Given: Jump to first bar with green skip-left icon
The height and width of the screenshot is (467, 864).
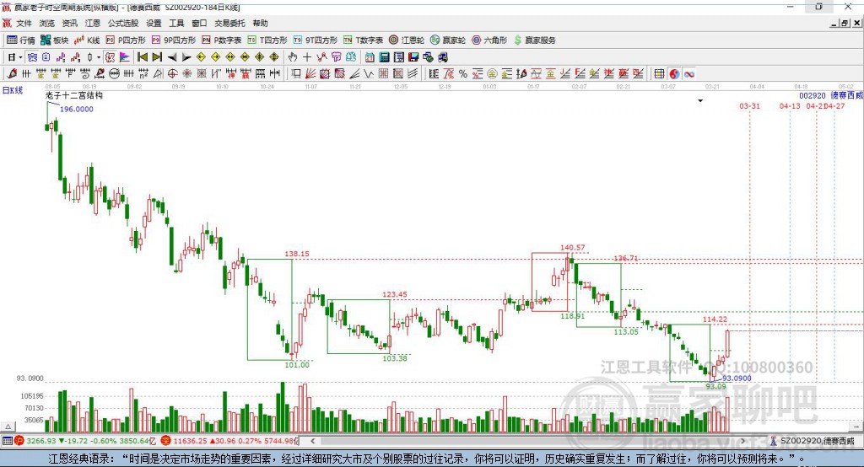Looking at the screenshot, I should 142,57.
